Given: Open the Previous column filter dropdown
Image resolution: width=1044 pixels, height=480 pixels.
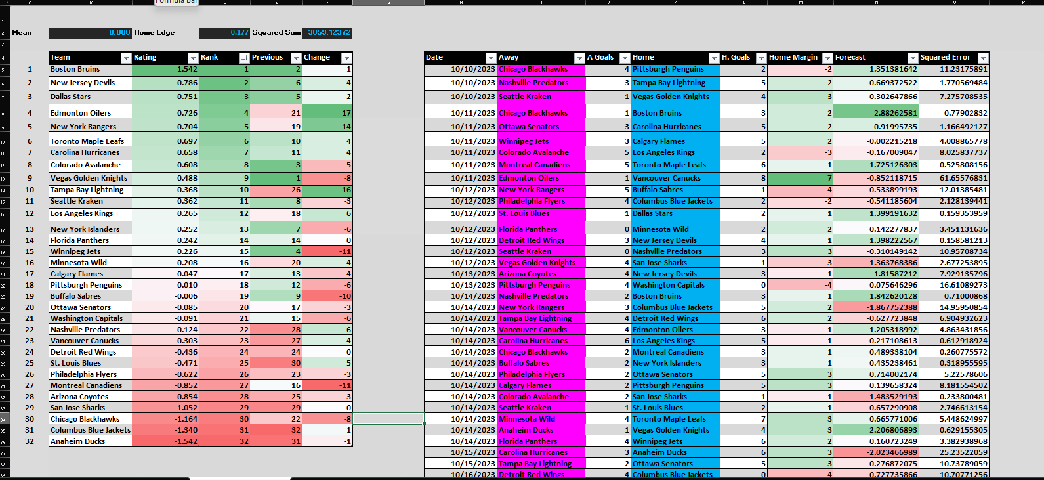Looking at the screenshot, I should (296, 58).
